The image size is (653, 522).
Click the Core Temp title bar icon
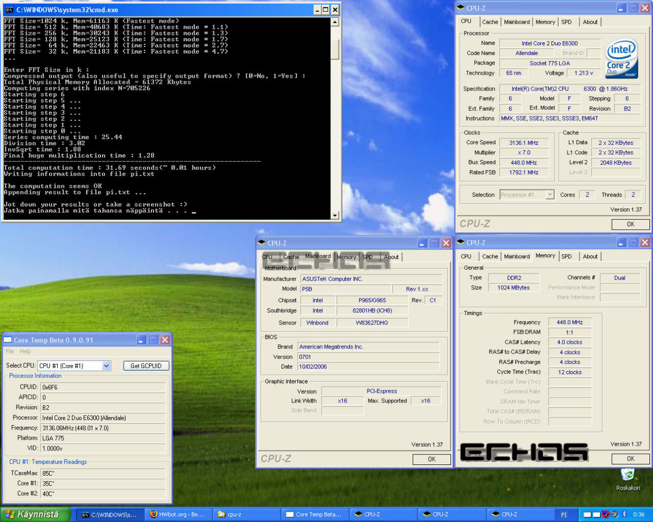click(x=8, y=340)
